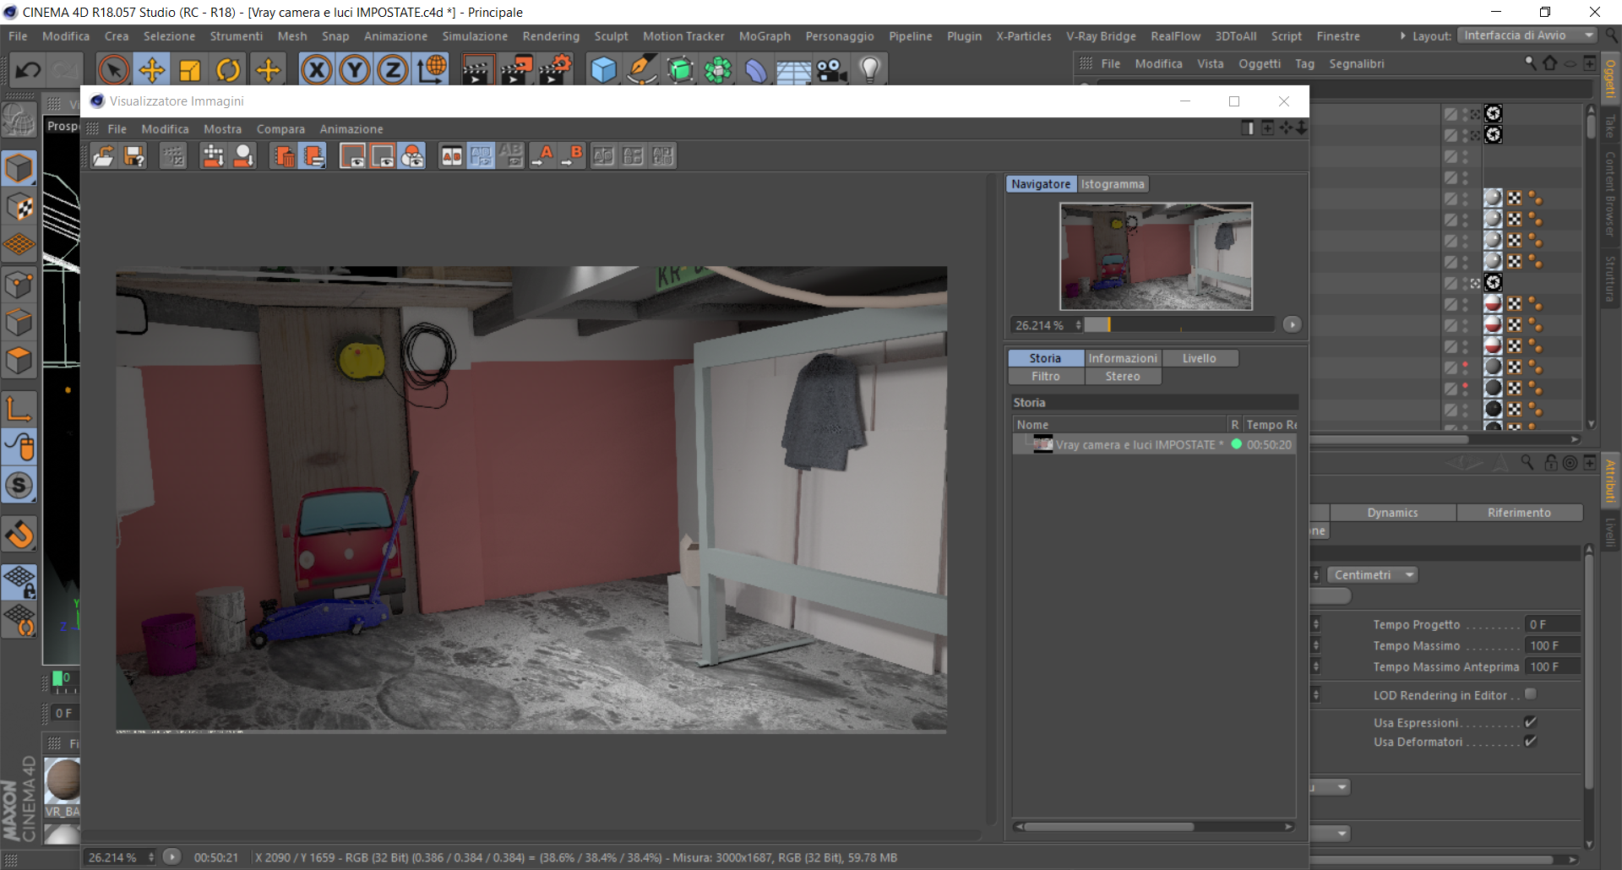
Task: Click Open Image icon in Picture Viewer
Action: coord(104,156)
